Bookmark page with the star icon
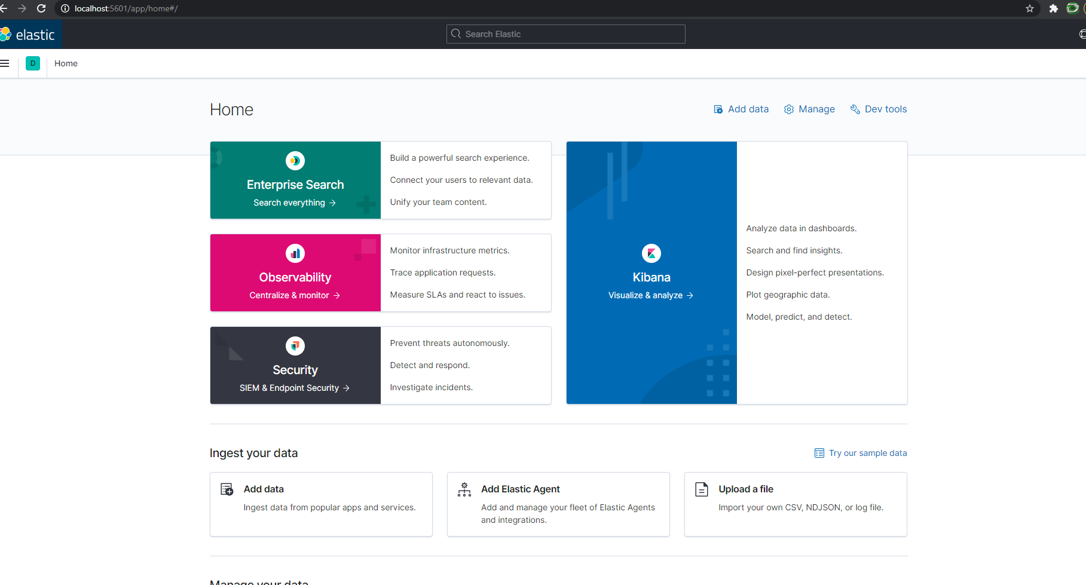This screenshot has height=585, width=1086. pyautogui.click(x=1030, y=8)
